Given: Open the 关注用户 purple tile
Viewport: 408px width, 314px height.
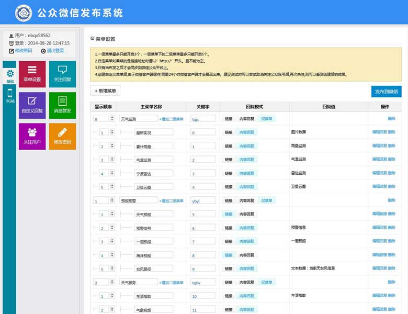Looking at the screenshot, I should tap(32, 136).
